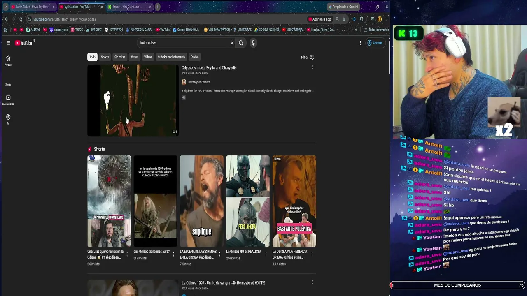Viewport: 527px width, 296px height.
Task: Select the En vivo filter chip
Action: [194, 57]
